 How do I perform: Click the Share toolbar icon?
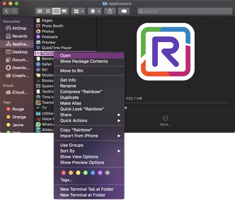[110, 11]
